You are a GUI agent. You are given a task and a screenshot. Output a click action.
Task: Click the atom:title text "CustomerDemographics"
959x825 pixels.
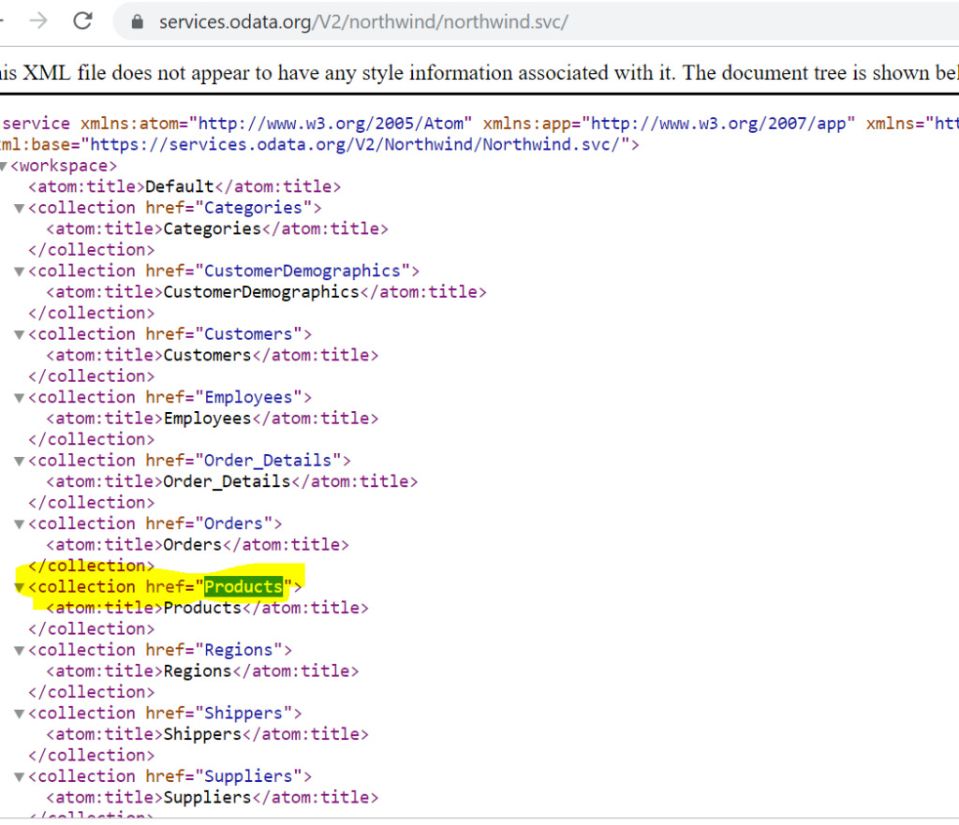point(261,292)
